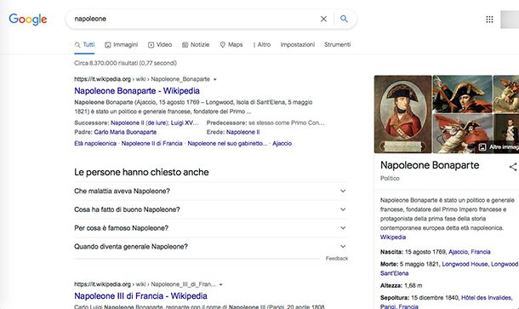Open Sant'Elena link
The image size is (519, 309).
tap(394, 273)
